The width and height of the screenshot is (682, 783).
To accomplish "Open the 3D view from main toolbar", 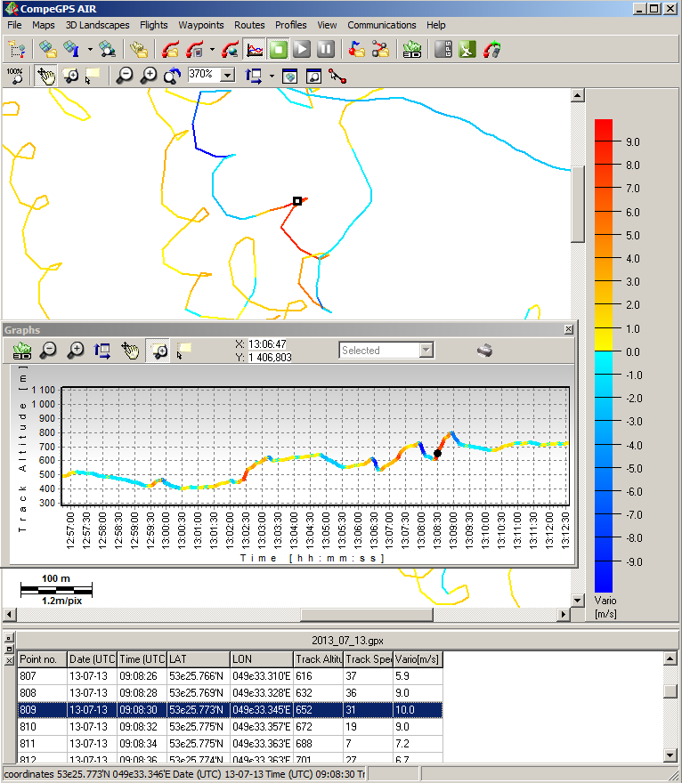I will pos(411,50).
